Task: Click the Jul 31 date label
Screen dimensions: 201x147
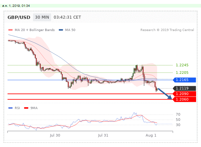Action: click(x=103, y=135)
